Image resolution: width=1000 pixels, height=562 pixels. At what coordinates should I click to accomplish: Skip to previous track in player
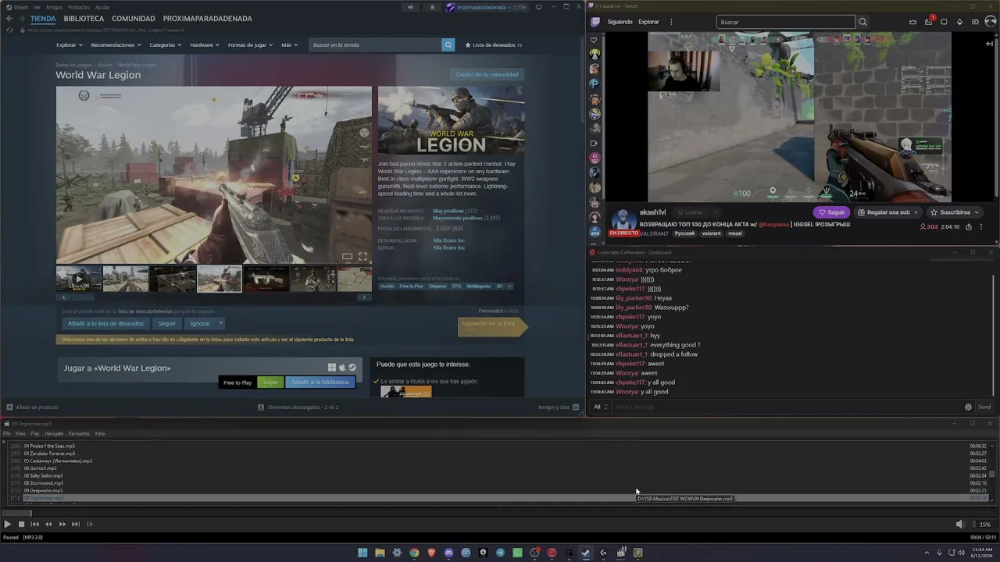[35, 525]
